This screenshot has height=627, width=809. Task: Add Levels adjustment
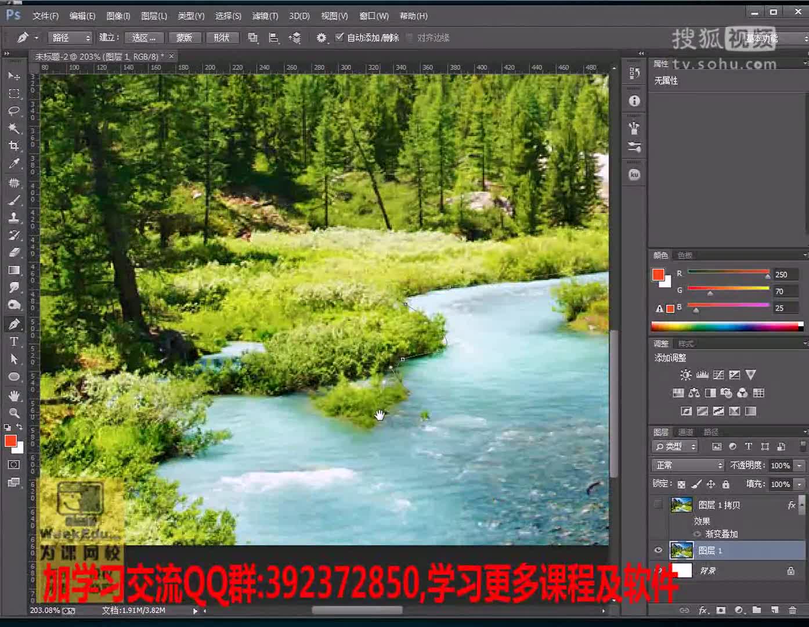pos(702,375)
